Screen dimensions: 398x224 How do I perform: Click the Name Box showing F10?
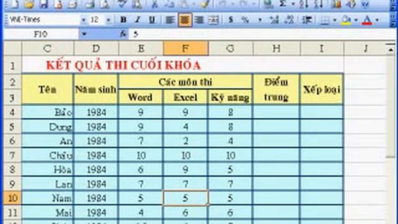pos(42,34)
